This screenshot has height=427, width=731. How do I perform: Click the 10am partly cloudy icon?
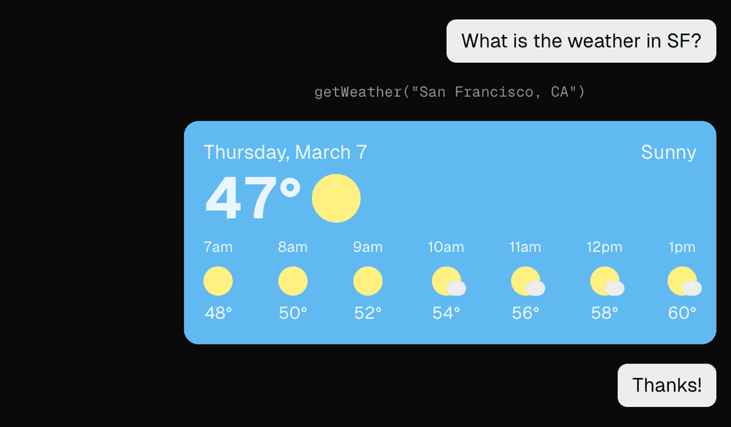pos(446,280)
